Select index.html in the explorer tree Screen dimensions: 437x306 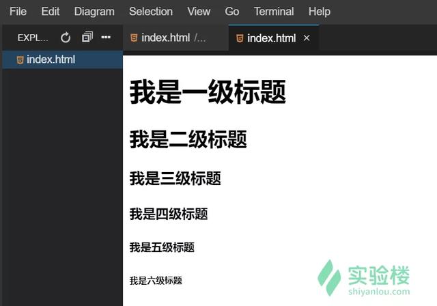[62, 59]
